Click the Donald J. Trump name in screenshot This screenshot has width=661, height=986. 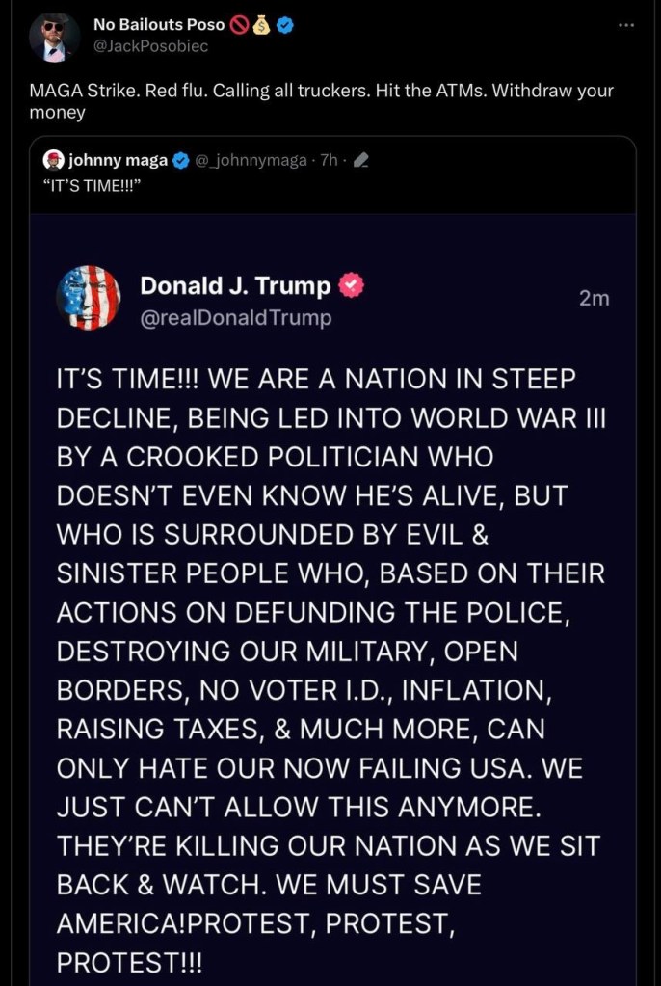pos(235,286)
